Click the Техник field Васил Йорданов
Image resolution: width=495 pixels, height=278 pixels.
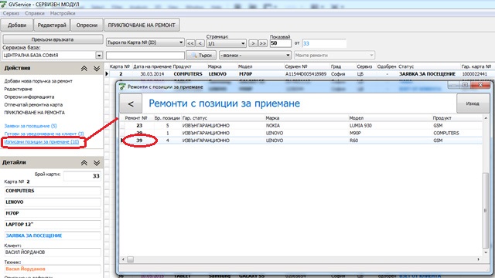click(53, 269)
